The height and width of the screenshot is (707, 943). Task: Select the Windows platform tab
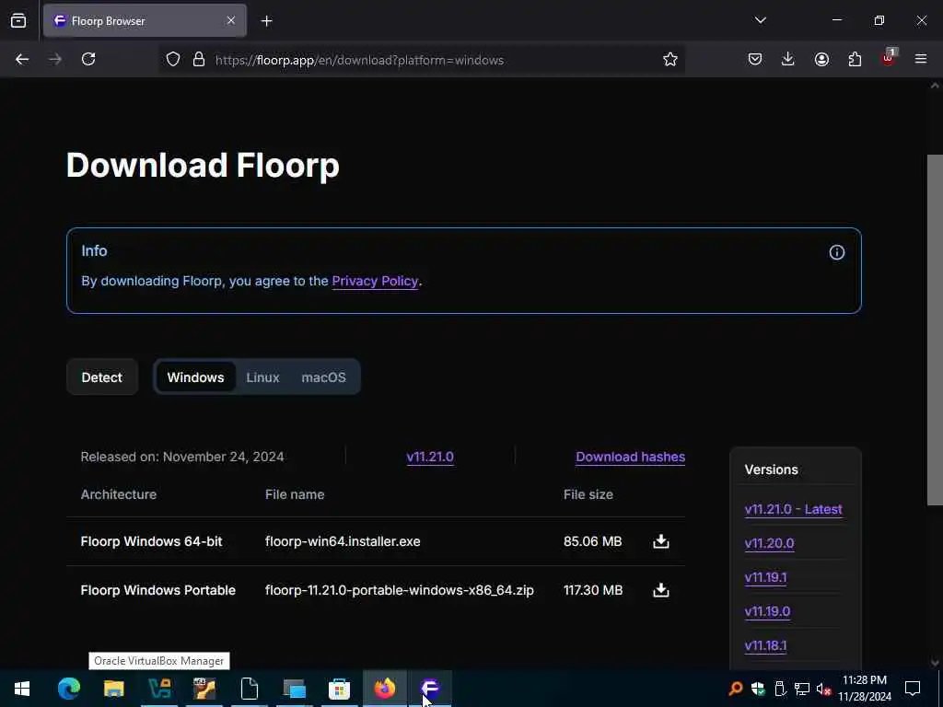coord(195,377)
